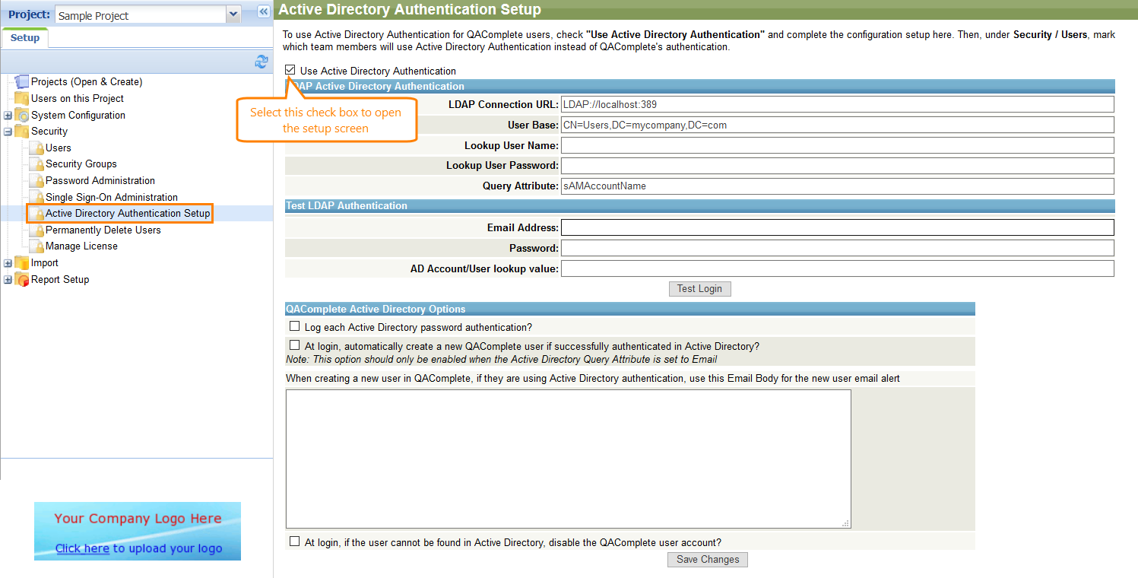The width and height of the screenshot is (1138, 578).
Task: Click the Your Company Logo Here banner
Action: pyautogui.click(x=138, y=531)
